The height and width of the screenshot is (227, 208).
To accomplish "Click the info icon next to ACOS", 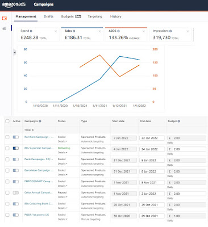I will coord(118,31).
